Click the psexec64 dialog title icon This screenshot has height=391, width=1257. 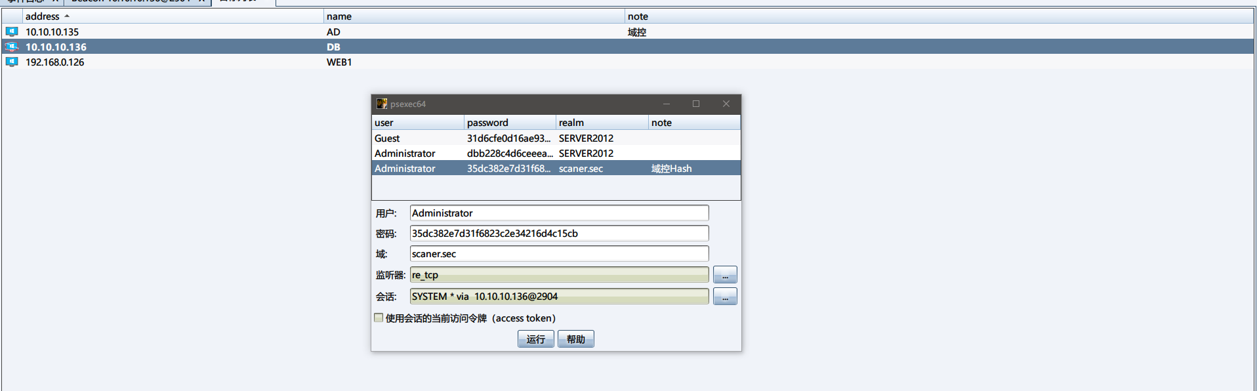382,104
